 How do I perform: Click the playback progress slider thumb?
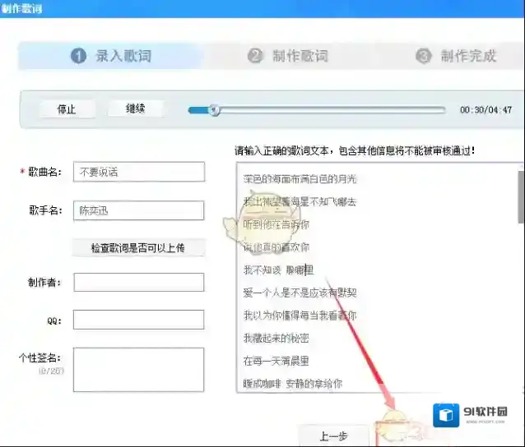(214, 109)
